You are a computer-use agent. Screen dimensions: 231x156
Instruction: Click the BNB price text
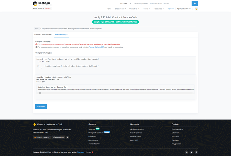[42, 9]
